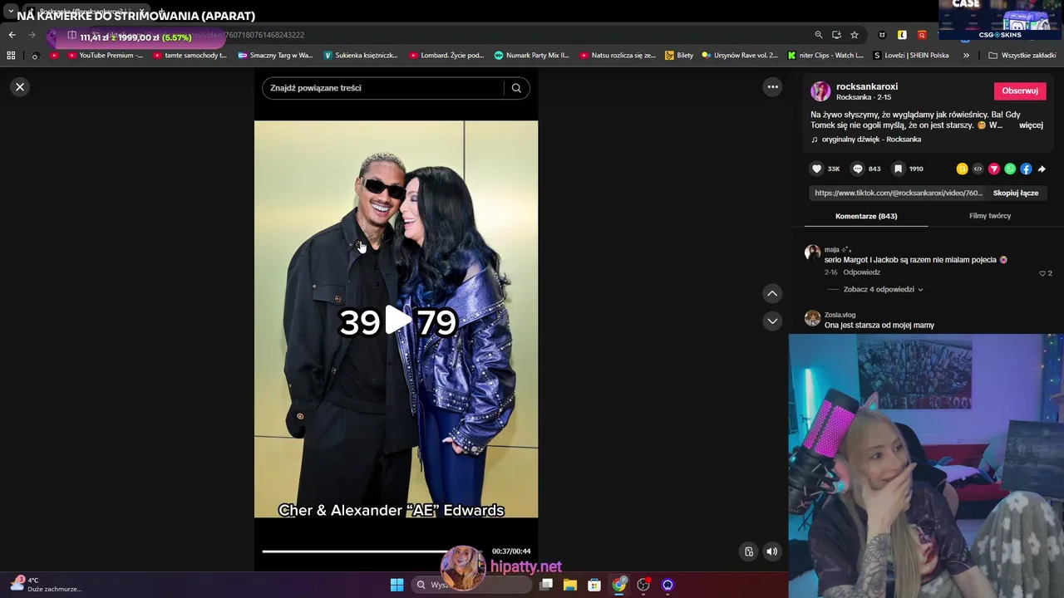Open 'niter Clips - Watch L...' bookmark
Screen dimensions: 1064x598
(x=825, y=56)
